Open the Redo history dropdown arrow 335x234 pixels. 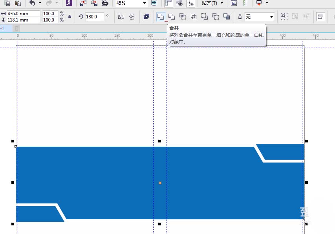(57, 3)
